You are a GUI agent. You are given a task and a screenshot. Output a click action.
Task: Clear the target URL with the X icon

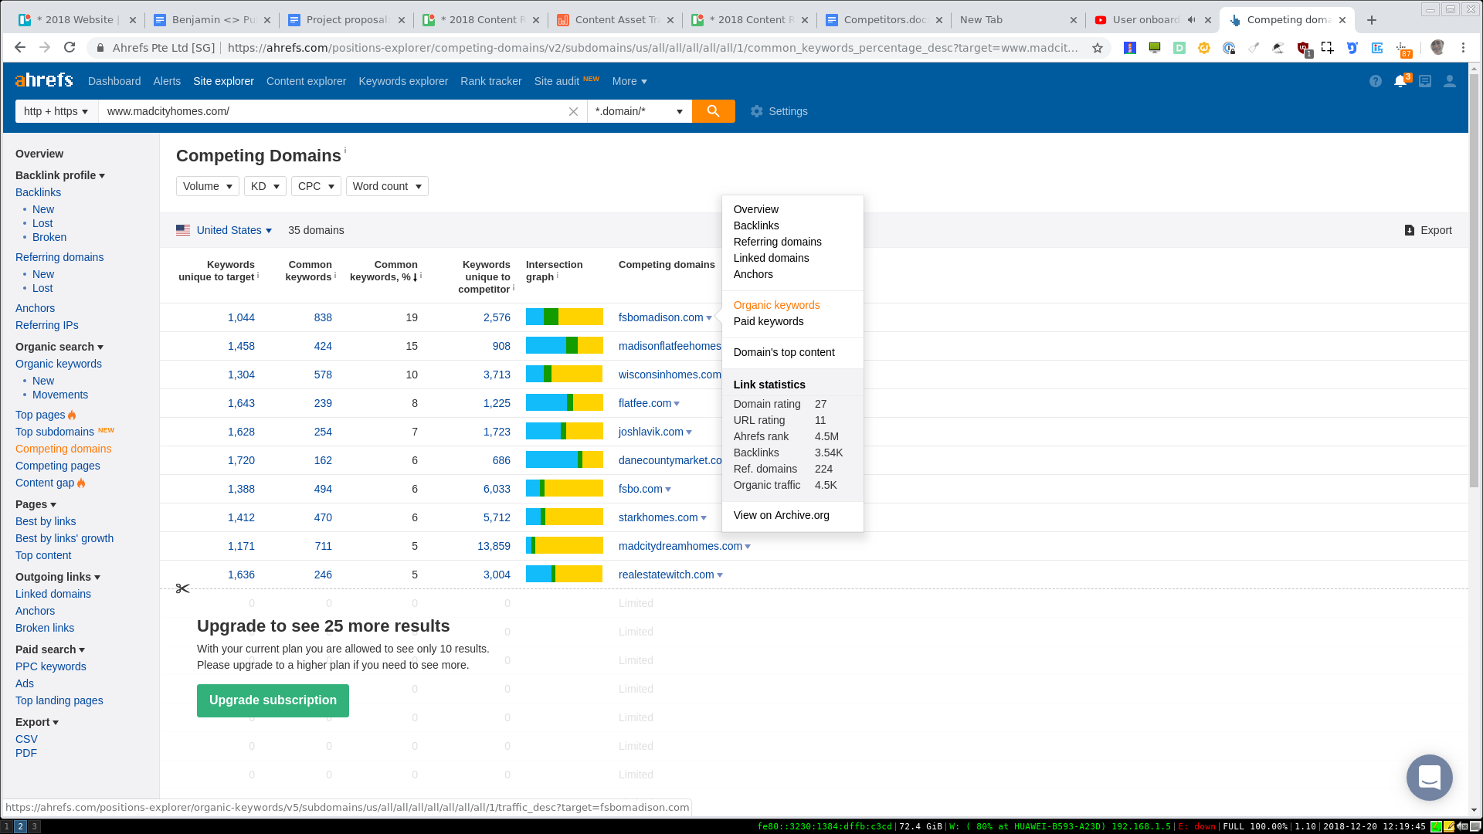coord(573,111)
